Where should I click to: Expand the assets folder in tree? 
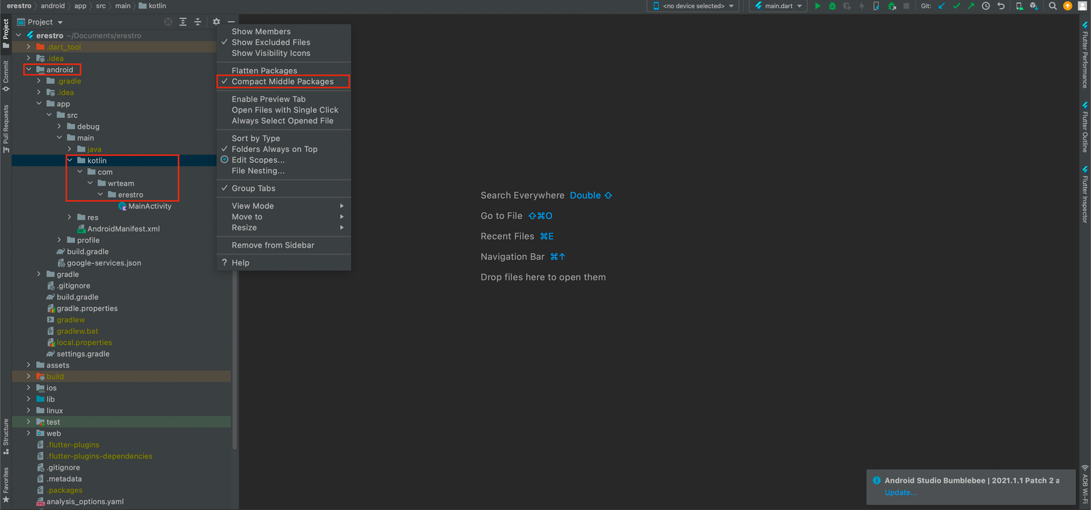(29, 365)
